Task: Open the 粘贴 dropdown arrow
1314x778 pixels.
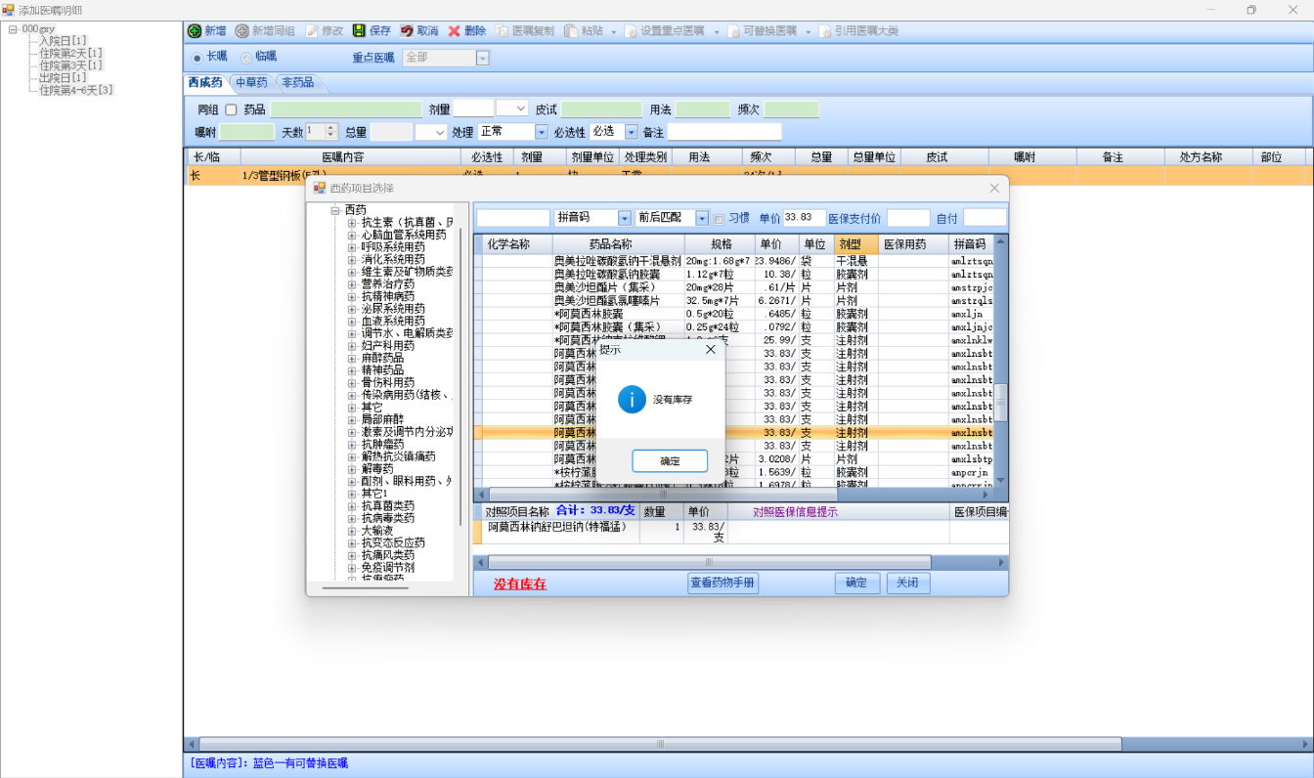Action: point(614,31)
